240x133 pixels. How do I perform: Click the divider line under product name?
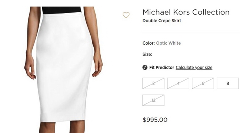(191, 32)
